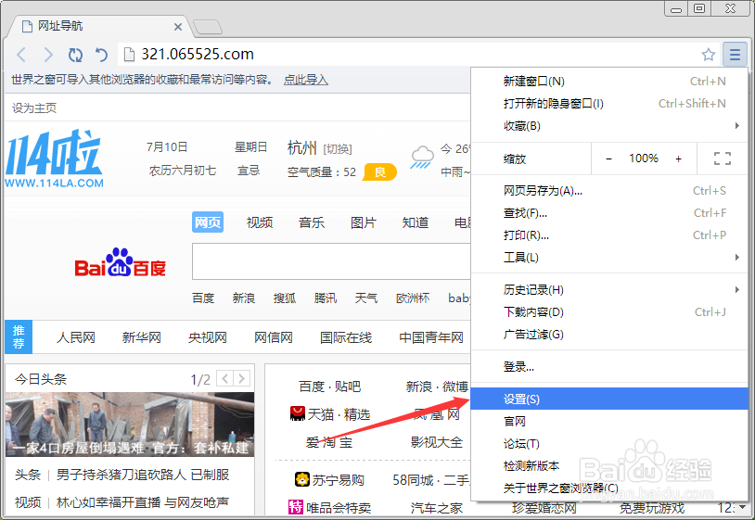Reload the page with refresh icon

[75, 55]
